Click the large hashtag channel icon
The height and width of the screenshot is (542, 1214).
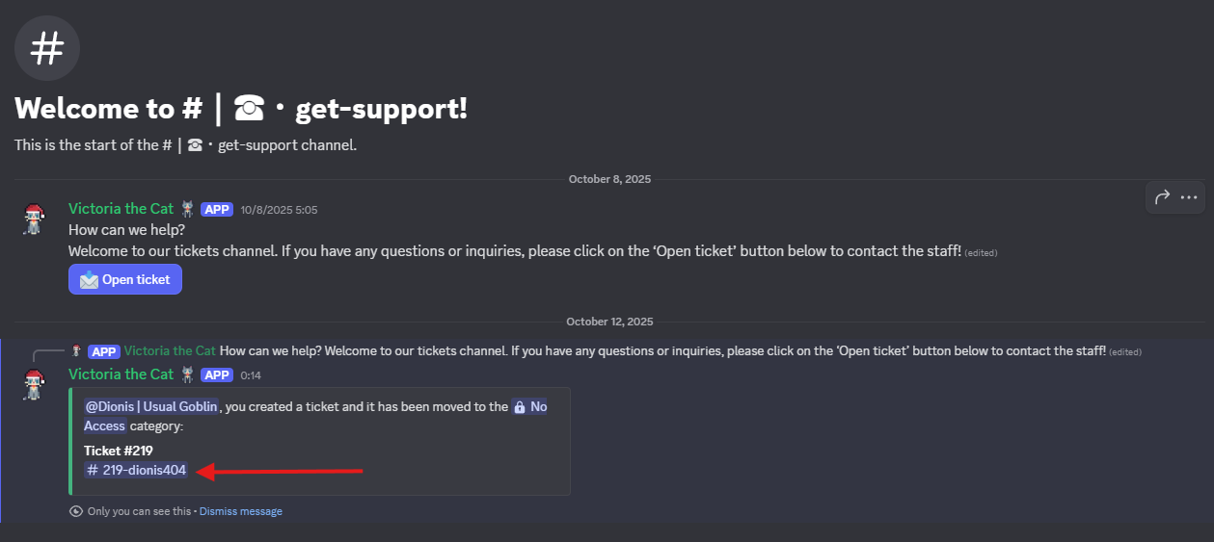47,47
